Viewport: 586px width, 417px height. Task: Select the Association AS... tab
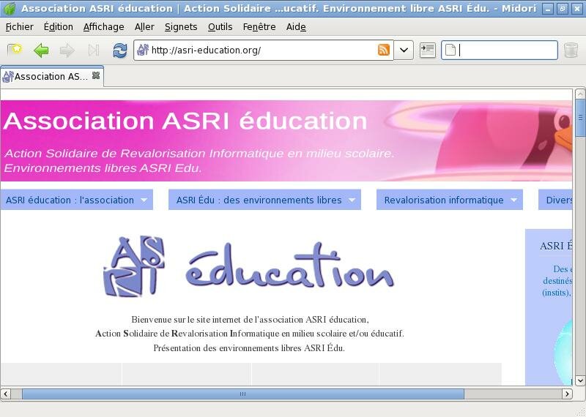[x=51, y=77]
